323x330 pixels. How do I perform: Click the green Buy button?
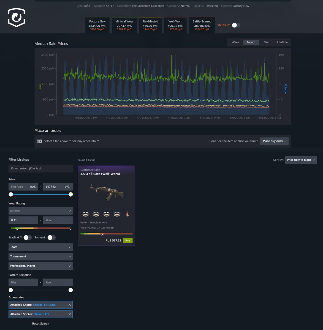point(127,240)
